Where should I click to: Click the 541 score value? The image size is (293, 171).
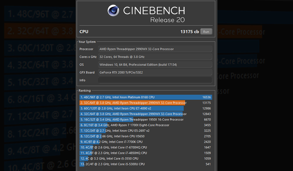[x=208, y=164]
